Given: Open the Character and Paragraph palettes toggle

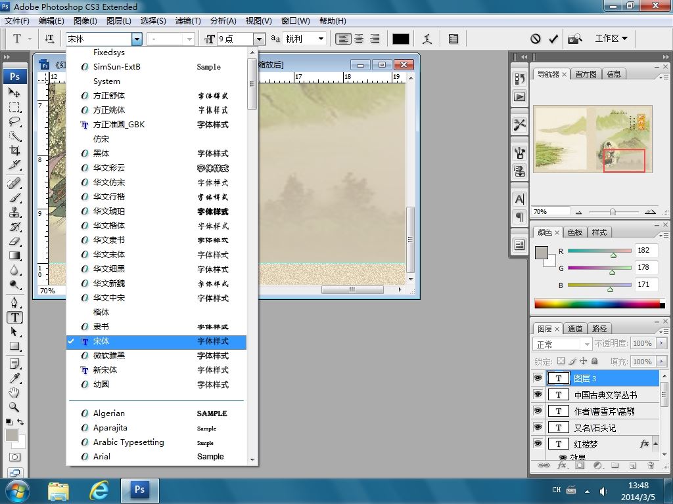Looking at the screenshot, I should tap(453, 39).
